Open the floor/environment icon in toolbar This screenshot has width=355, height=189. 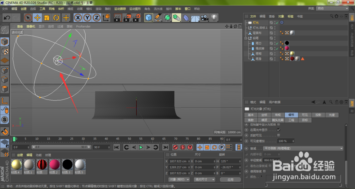click(x=195, y=18)
